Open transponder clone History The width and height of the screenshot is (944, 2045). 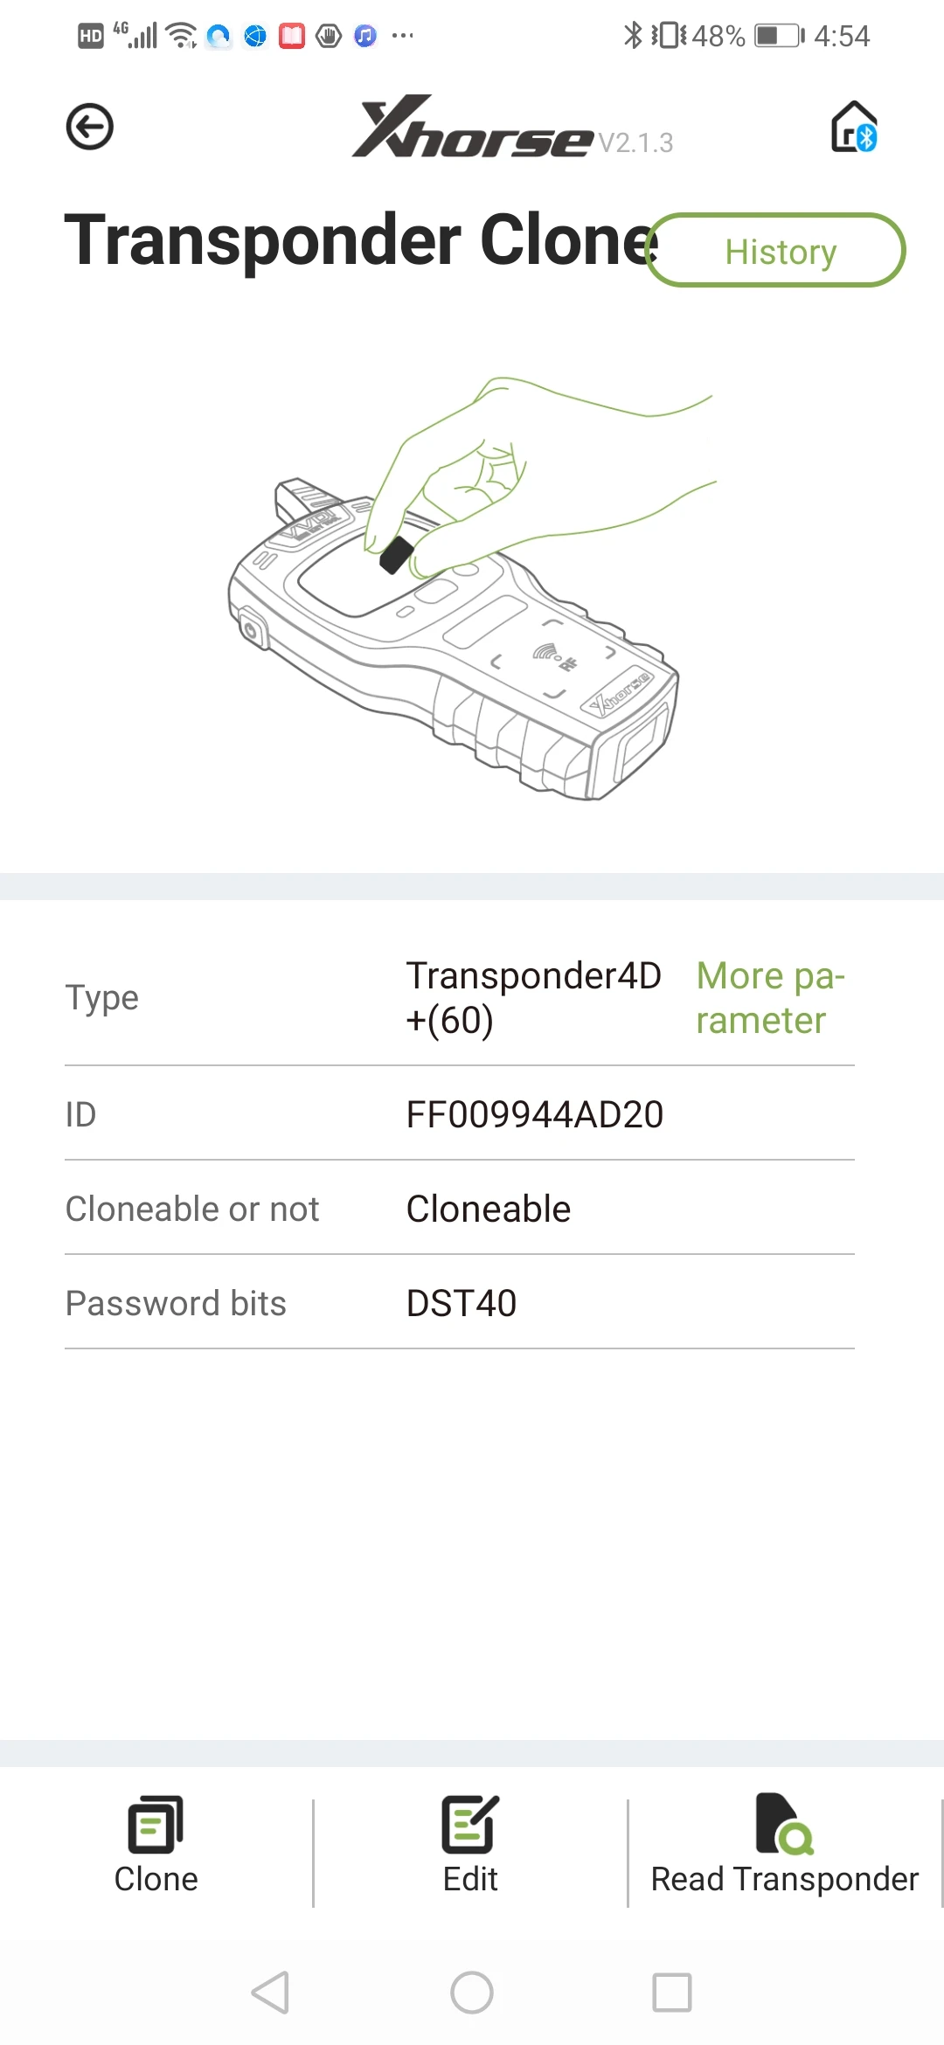click(x=776, y=250)
